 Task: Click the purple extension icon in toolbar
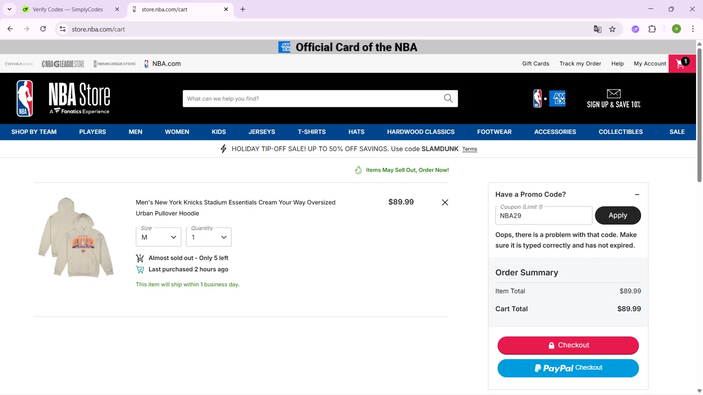pos(635,29)
